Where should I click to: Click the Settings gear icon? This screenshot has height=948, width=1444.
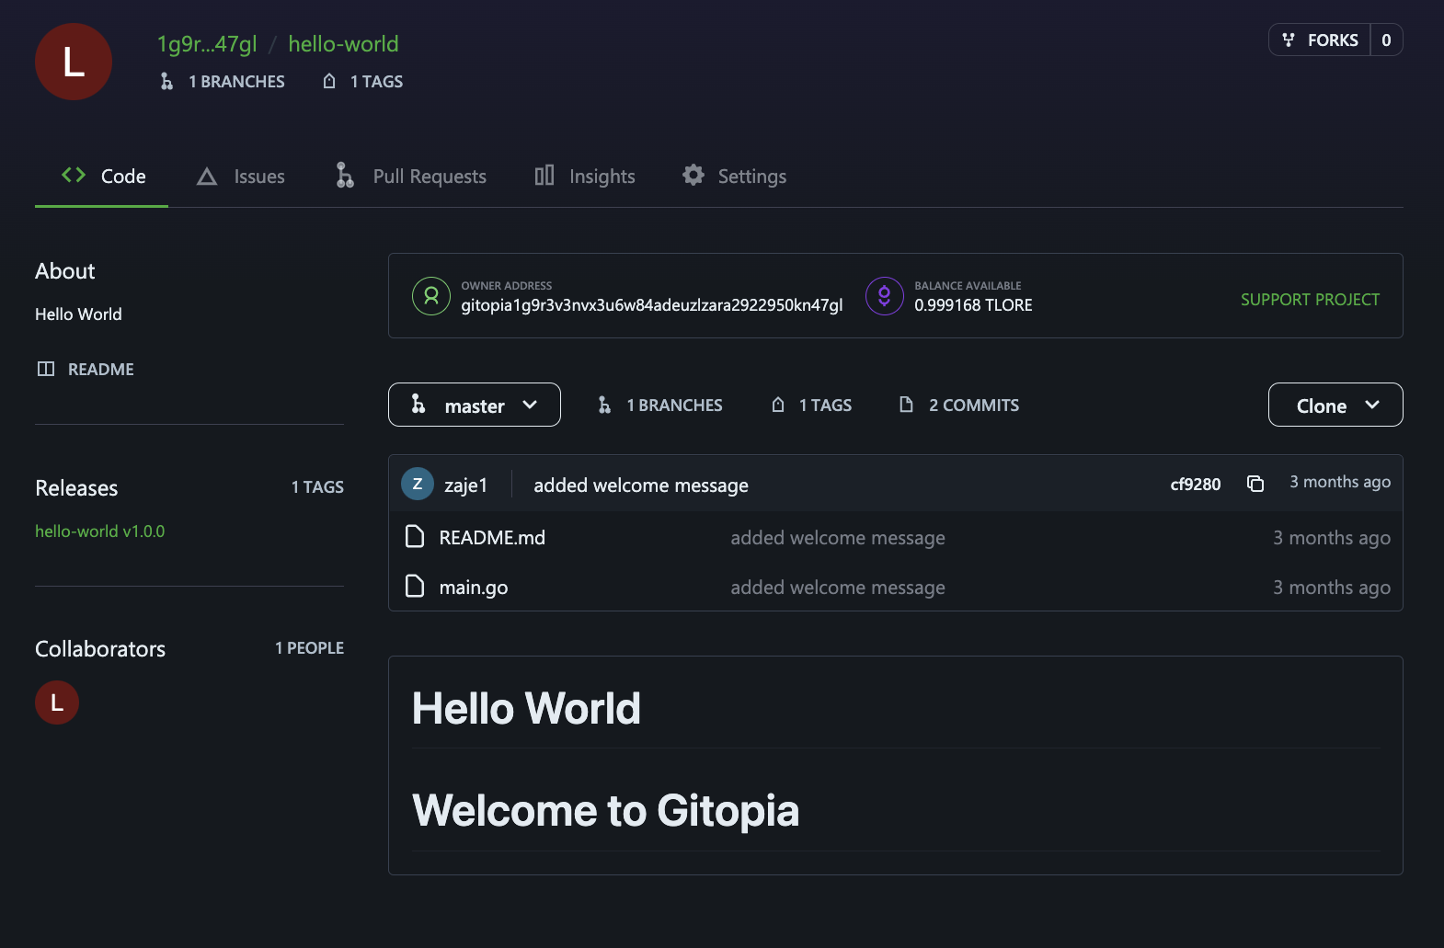[693, 175]
